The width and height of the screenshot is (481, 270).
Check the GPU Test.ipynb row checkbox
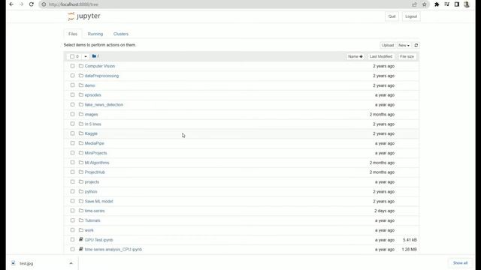click(x=72, y=239)
